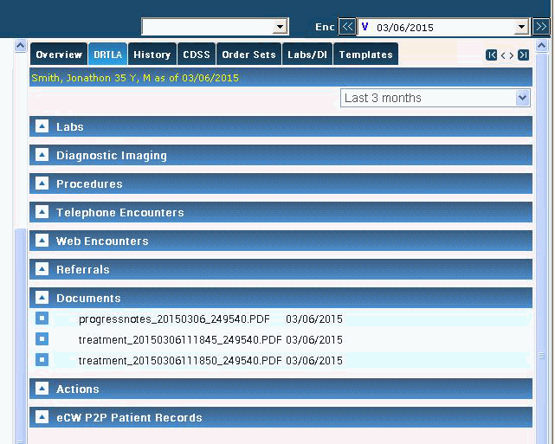The width and height of the screenshot is (555, 444).
Task: Toggle the Telephone Encounters section
Action: pos(42,212)
